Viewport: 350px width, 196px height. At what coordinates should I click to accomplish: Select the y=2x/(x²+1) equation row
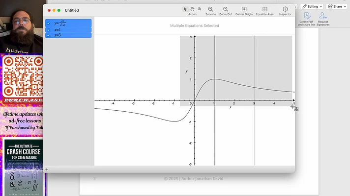(68, 23)
